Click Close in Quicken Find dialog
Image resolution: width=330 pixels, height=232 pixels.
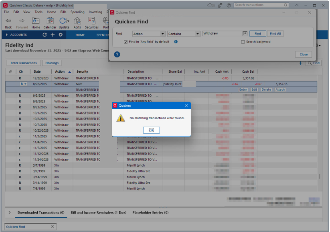pos(304,54)
